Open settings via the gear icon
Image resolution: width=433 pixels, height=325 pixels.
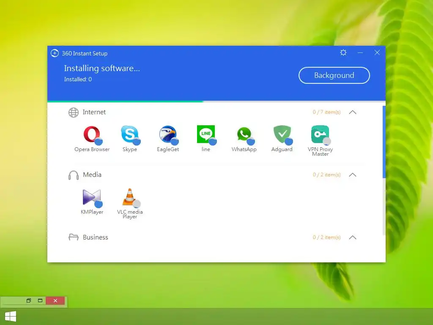343,52
